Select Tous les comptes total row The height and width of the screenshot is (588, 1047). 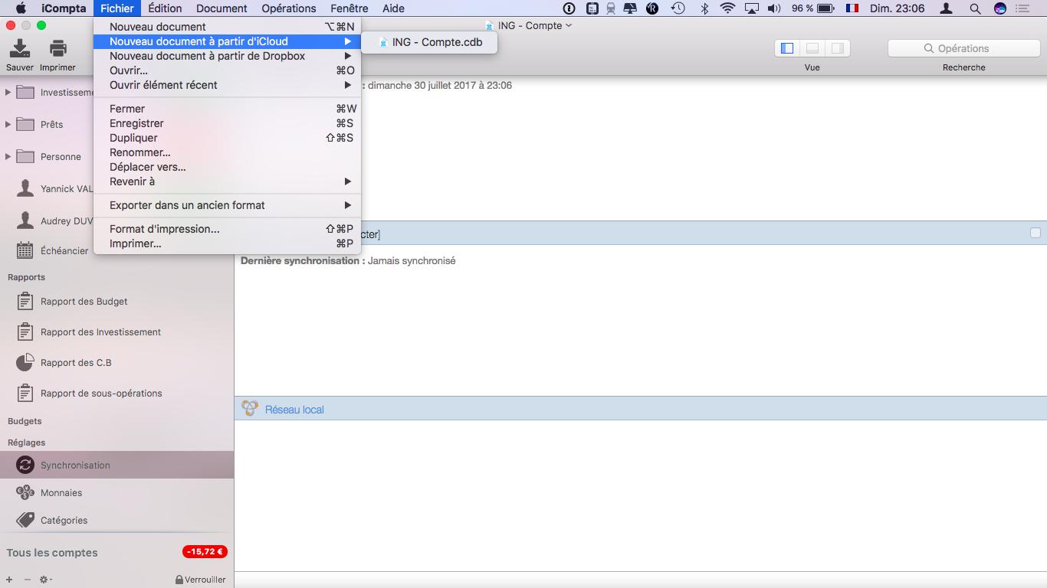click(117, 552)
